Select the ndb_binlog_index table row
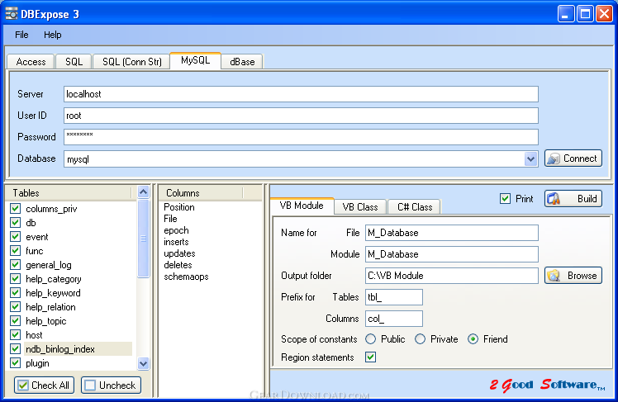The image size is (618, 402). 78,349
